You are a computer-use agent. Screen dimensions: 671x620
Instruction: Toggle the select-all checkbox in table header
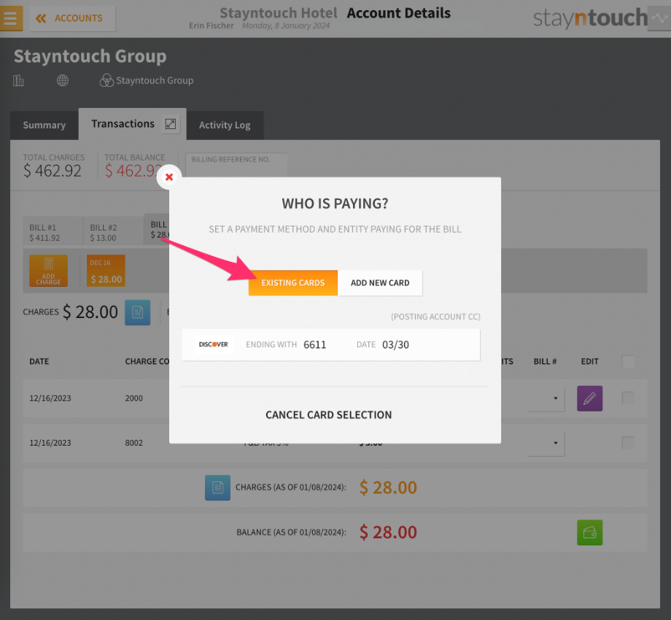pyautogui.click(x=628, y=362)
